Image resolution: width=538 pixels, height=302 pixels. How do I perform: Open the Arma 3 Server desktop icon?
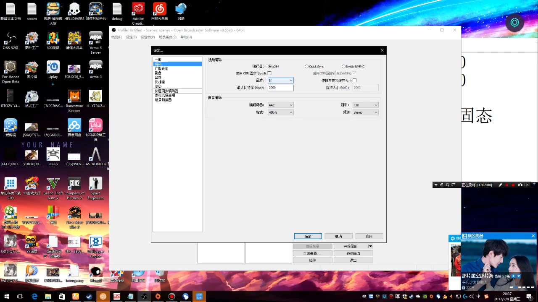pyautogui.click(x=95, y=43)
